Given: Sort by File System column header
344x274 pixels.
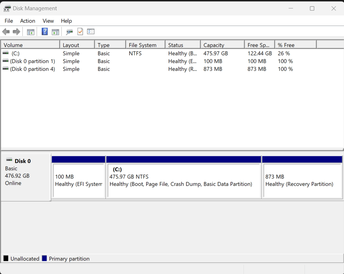Looking at the screenshot, I should point(146,45).
